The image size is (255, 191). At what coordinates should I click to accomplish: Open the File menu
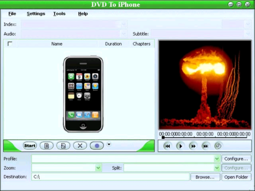12,14
